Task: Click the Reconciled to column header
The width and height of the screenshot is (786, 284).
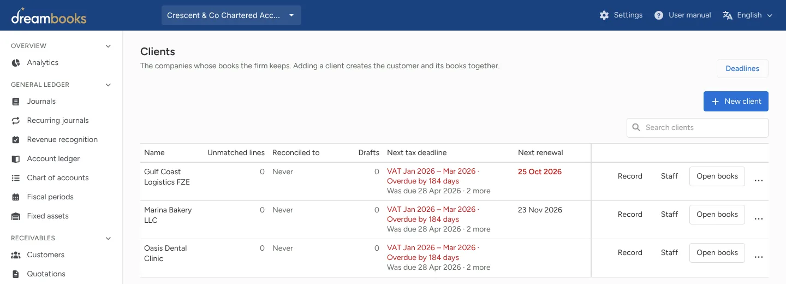Action: (x=296, y=153)
